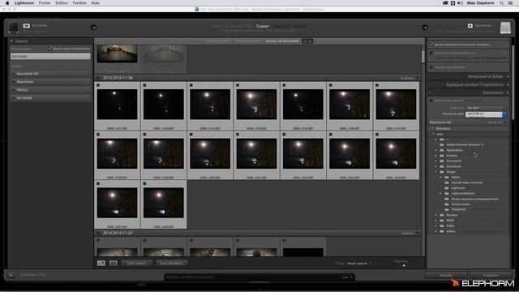Toggle checkbox for 2014/2014-11-07 group

coord(98,234)
